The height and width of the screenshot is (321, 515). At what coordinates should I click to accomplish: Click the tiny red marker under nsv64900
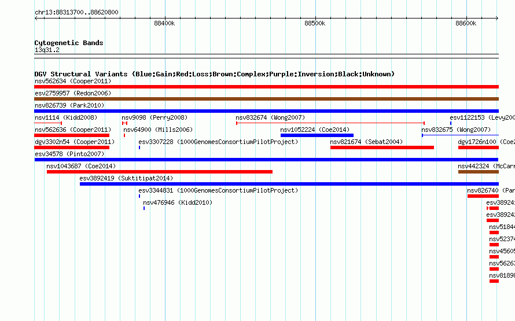[x=124, y=135]
